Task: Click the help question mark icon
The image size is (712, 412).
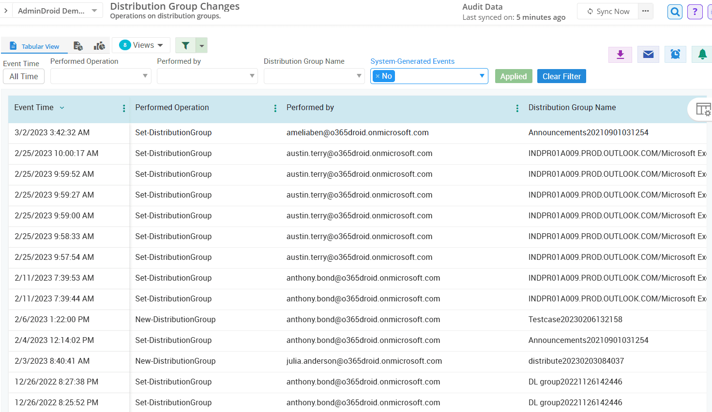Action: tap(695, 11)
